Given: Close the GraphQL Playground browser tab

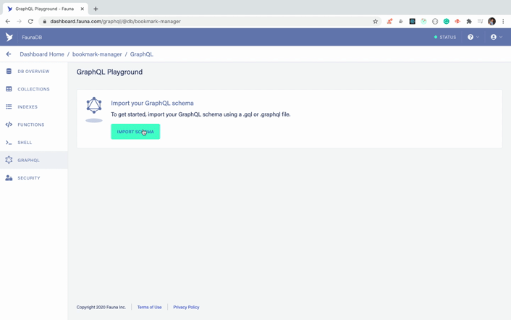Looking at the screenshot, I should tap(82, 9).
